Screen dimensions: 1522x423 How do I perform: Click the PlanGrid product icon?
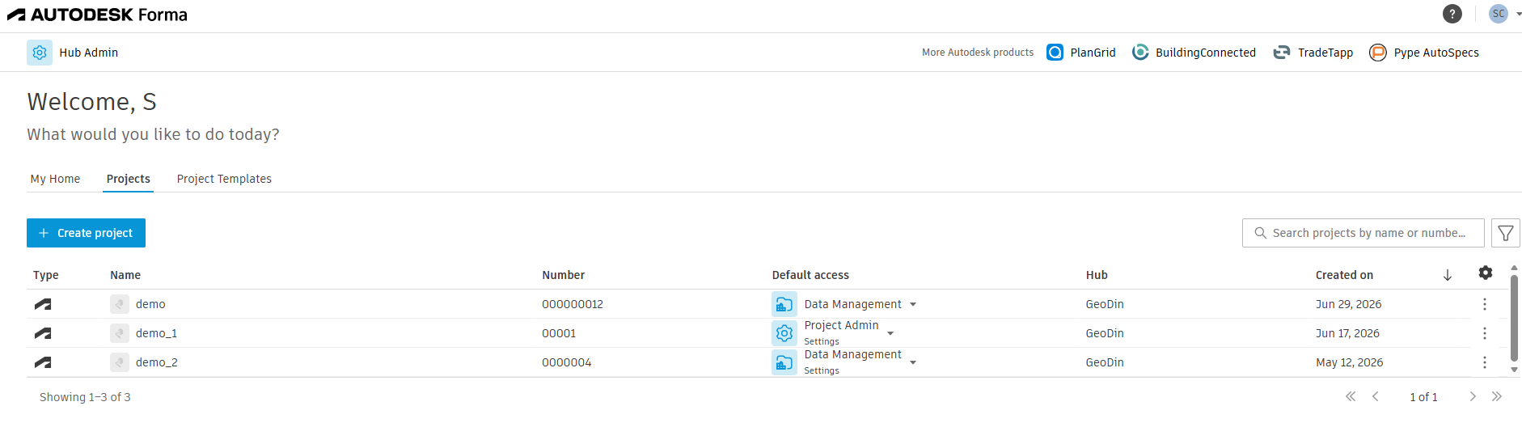pyautogui.click(x=1055, y=53)
